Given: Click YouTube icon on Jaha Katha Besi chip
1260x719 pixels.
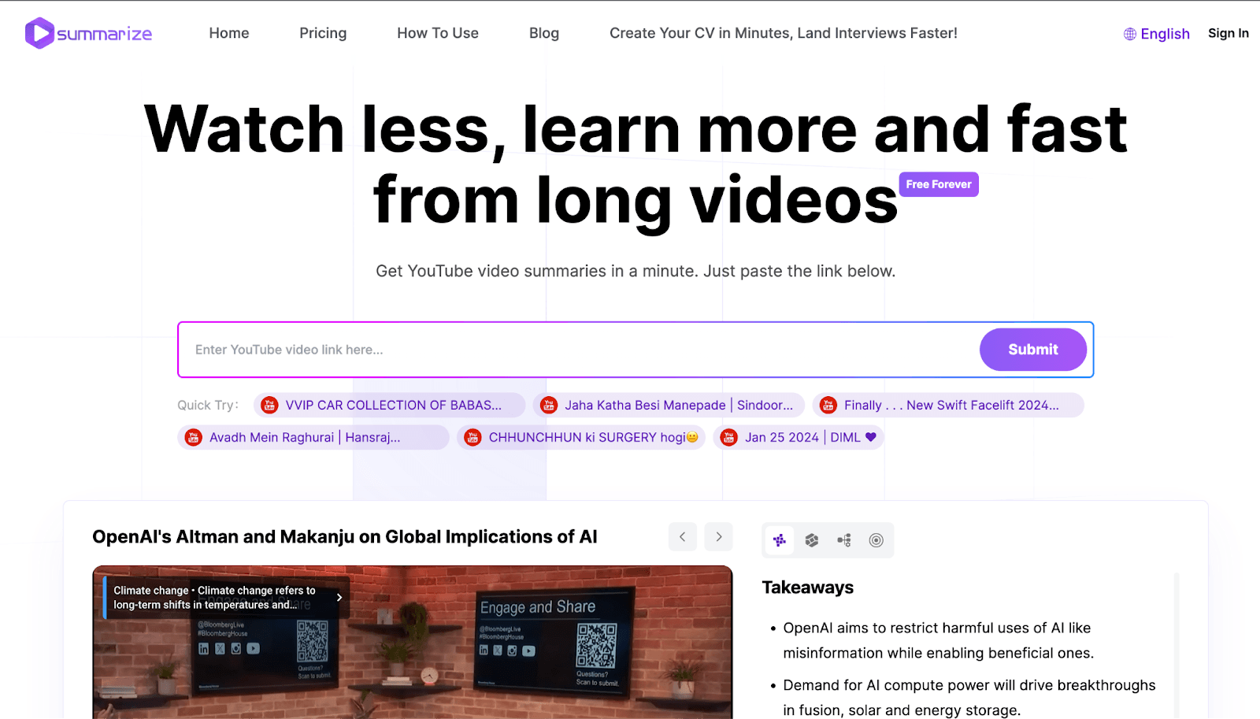Looking at the screenshot, I should 549,405.
